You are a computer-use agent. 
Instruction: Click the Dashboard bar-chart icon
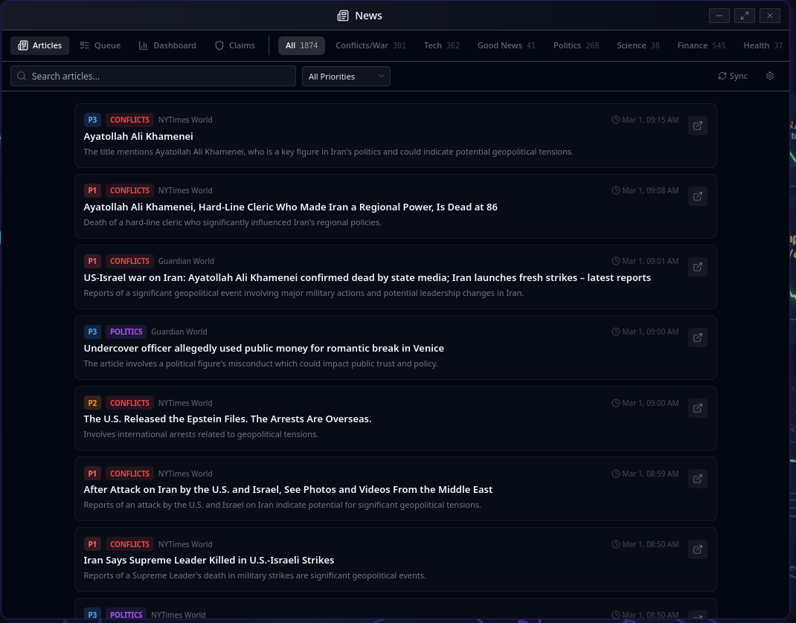pyautogui.click(x=143, y=45)
